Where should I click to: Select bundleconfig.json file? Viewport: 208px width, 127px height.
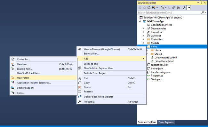point(161,72)
